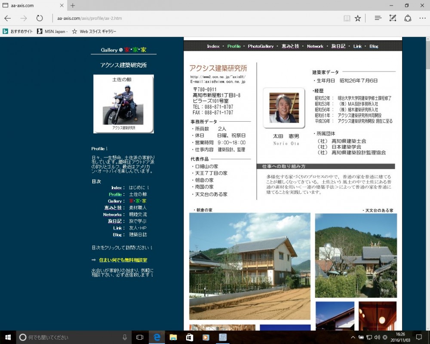Go back with the arrow icon
This screenshot has height=344, width=430.
(x=8, y=18)
